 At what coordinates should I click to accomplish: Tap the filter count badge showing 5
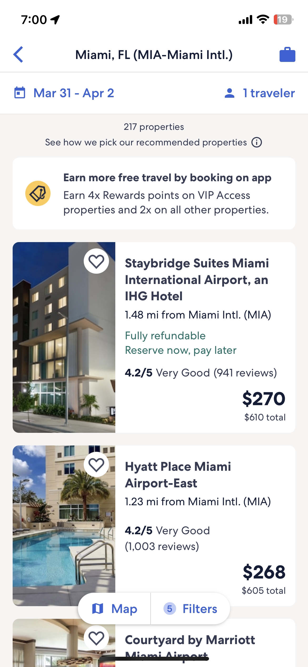(170, 609)
